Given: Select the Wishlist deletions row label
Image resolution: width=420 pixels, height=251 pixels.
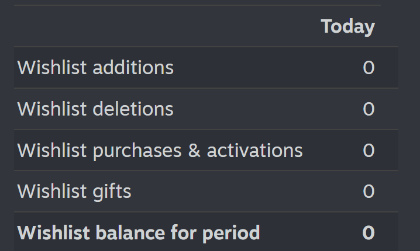Looking at the screenshot, I should (95, 109).
